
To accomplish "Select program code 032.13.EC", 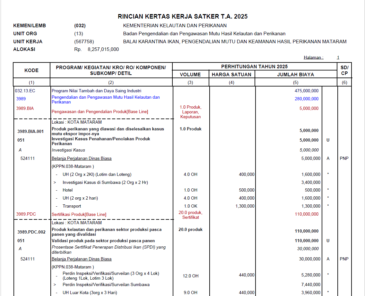I will coord(25,91).
